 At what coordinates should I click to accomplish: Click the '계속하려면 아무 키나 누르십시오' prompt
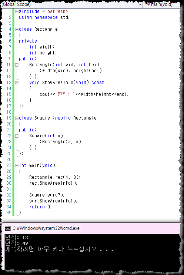(x=51, y=249)
